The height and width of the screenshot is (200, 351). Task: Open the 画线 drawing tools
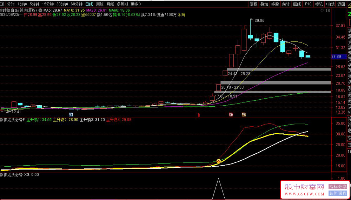pos(297,4)
